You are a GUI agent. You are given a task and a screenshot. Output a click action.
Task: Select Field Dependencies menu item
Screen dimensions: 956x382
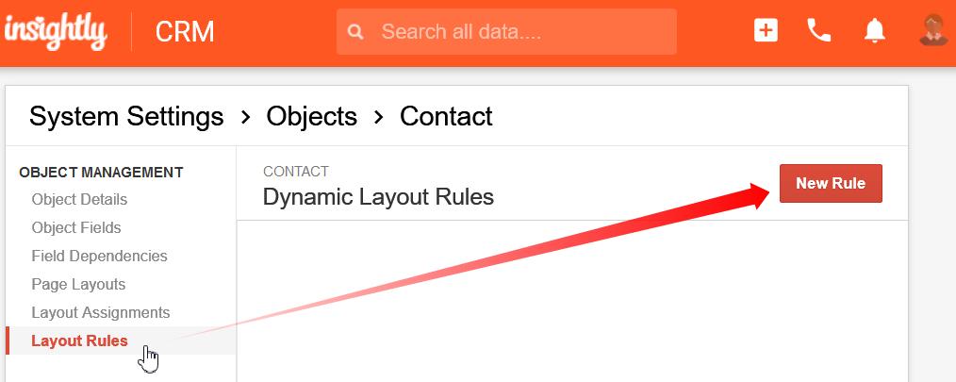pyautogui.click(x=99, y=256)
